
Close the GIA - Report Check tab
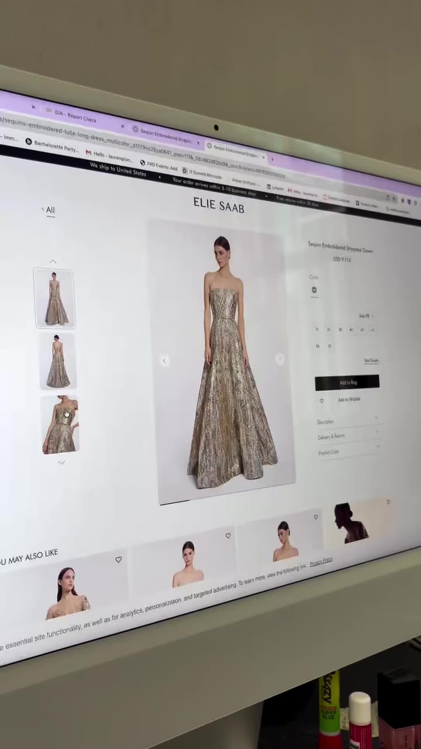tap(122, 126)
